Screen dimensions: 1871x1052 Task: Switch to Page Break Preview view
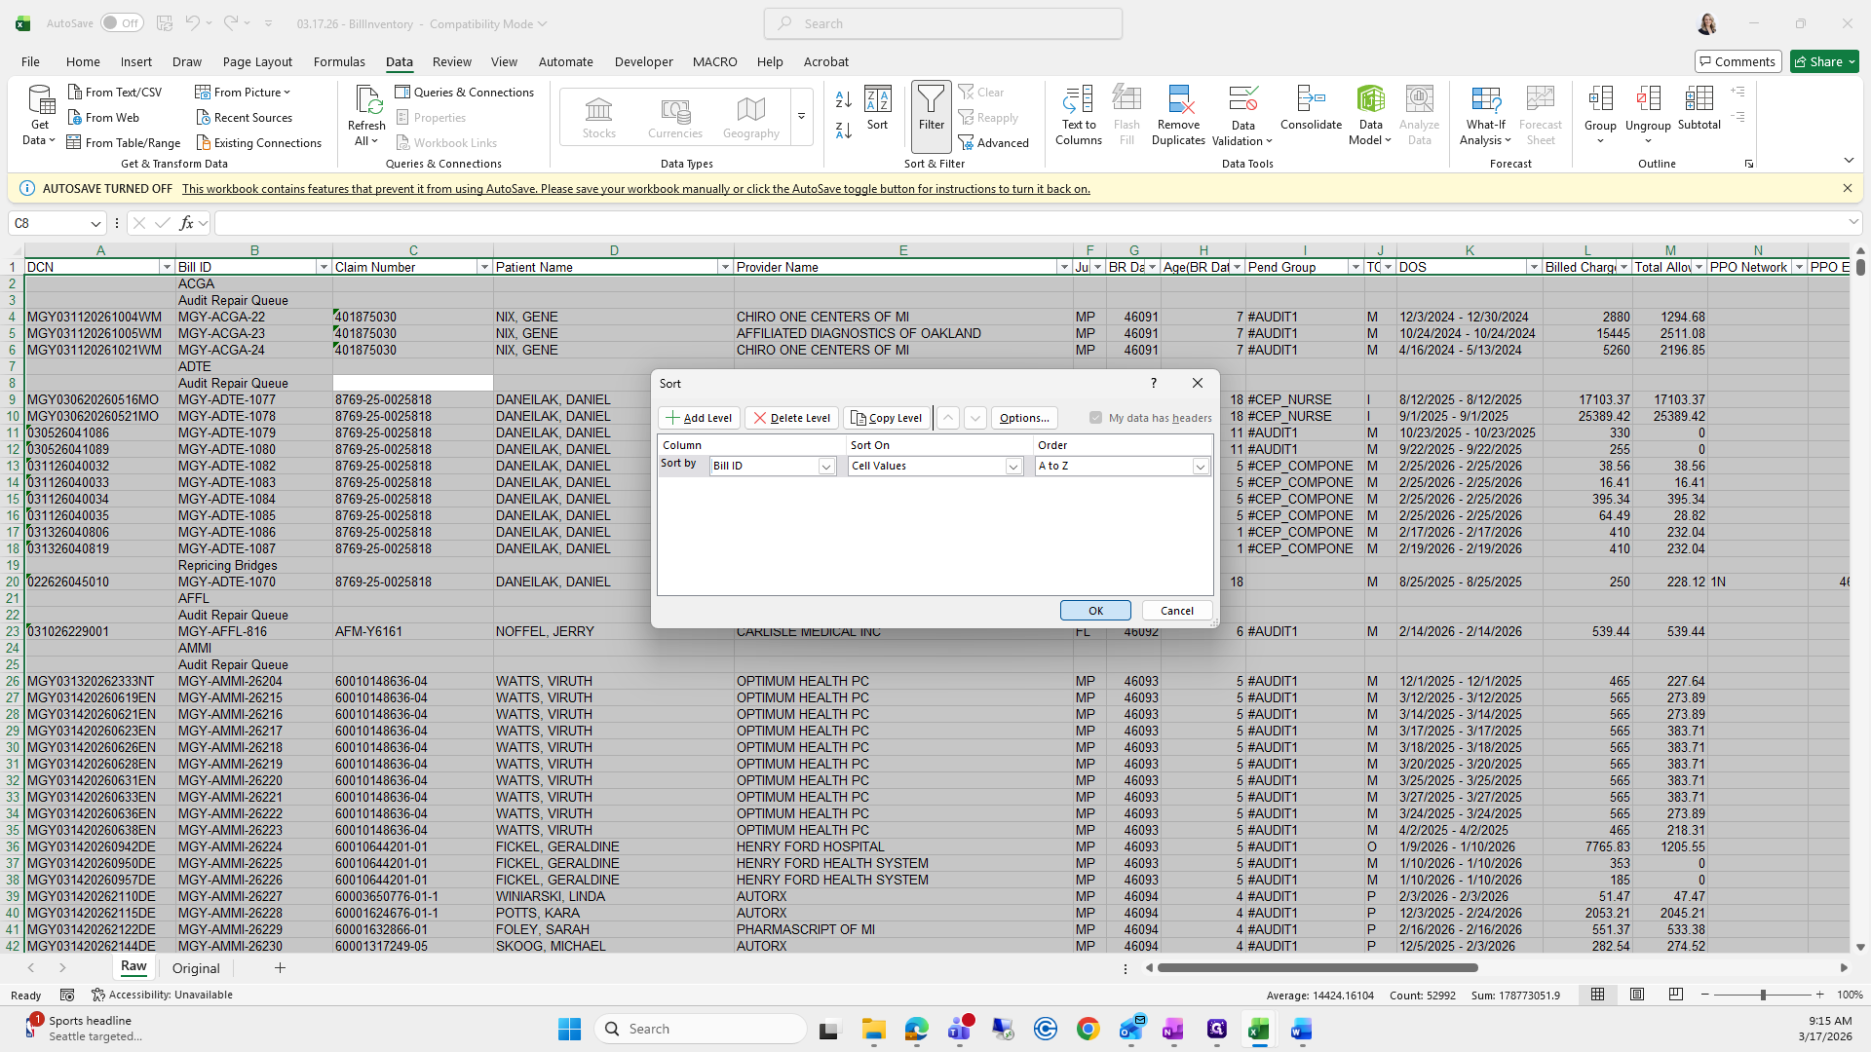click(1676, 995)
